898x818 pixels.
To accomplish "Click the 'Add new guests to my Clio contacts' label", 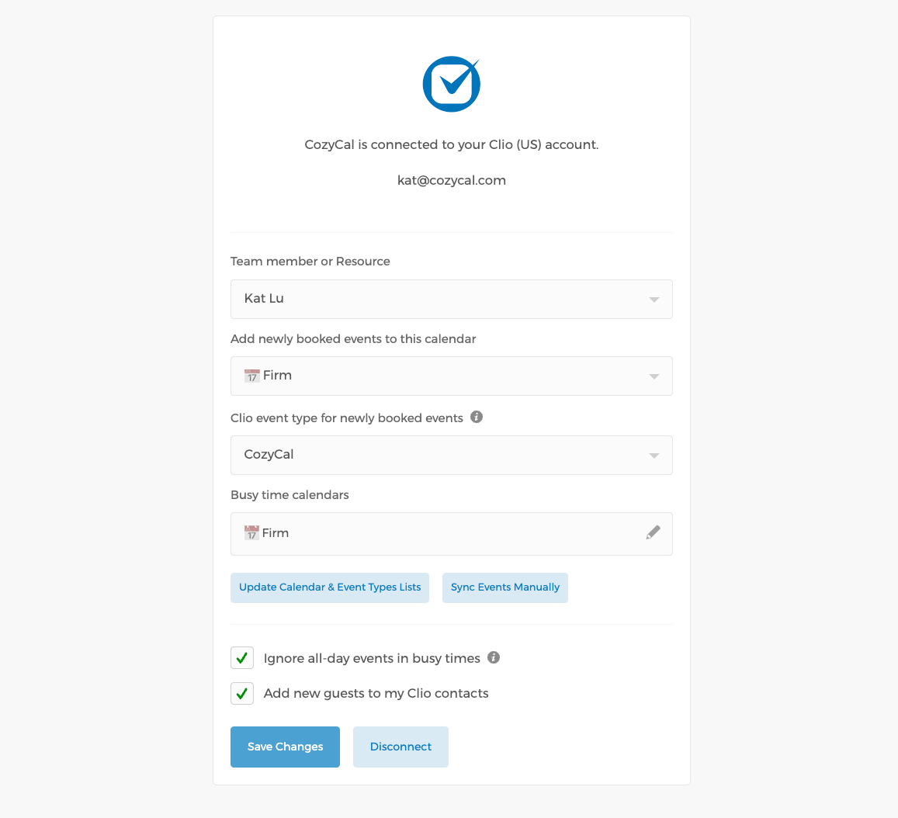I will tap(376, 694).
